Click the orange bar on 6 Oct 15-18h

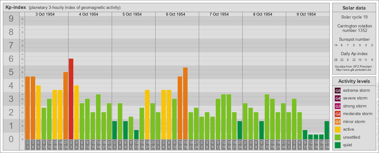click(x=185, y=104)
